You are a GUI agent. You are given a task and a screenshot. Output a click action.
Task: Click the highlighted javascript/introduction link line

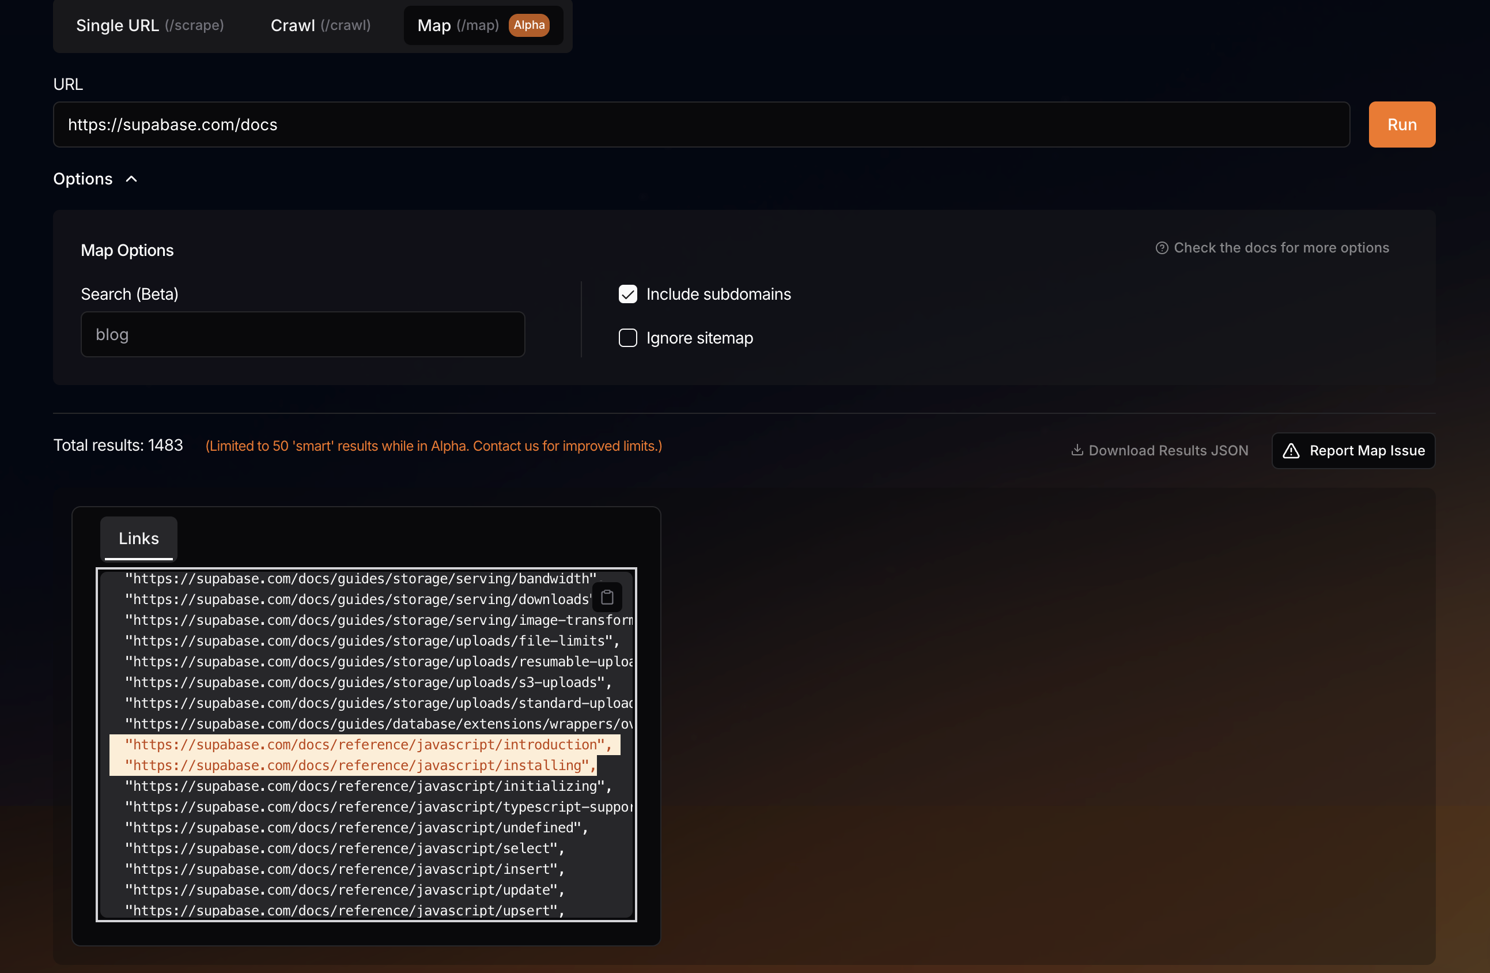click(x=366, y=745)
